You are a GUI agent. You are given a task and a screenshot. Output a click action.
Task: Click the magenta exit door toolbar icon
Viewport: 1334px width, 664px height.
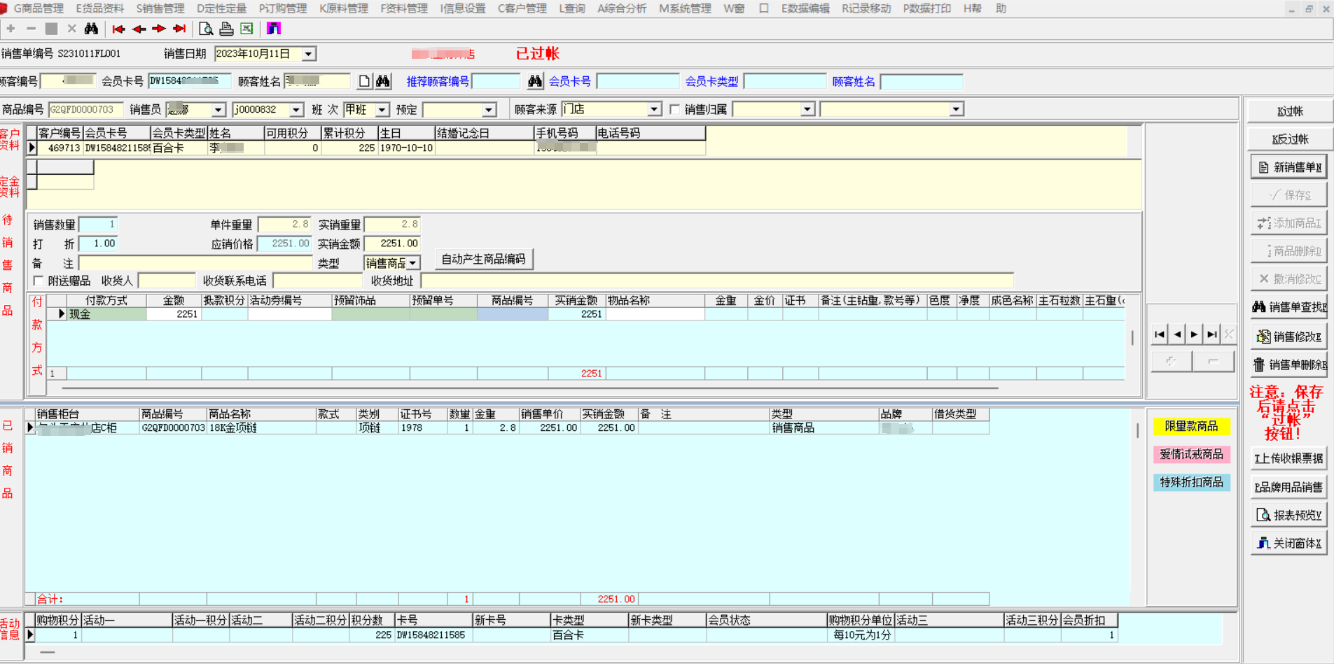274,29
